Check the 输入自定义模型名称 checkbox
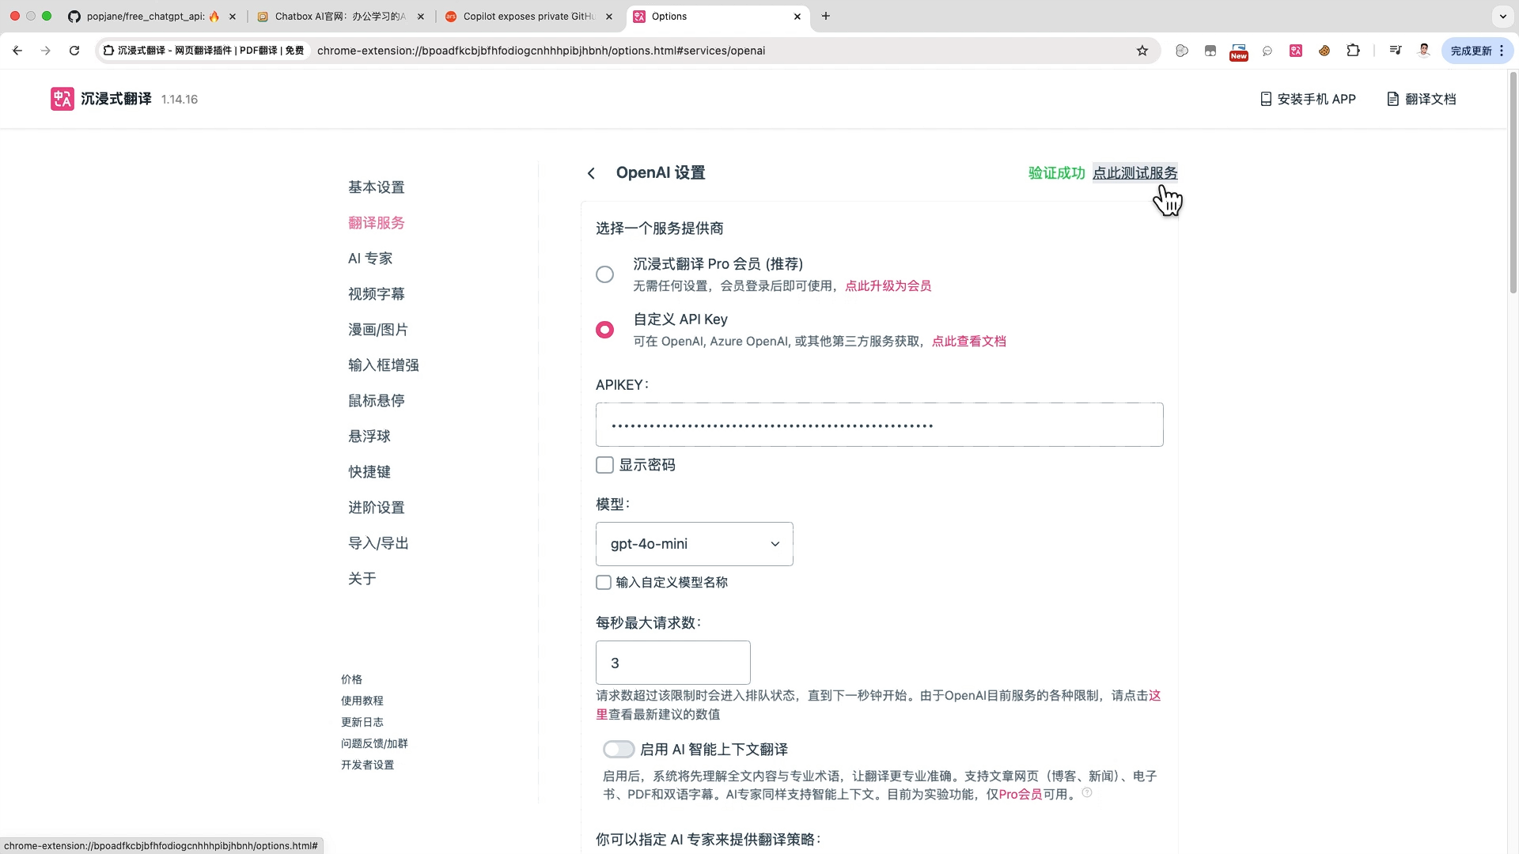1519x854 pixels. tap(604, 583)
